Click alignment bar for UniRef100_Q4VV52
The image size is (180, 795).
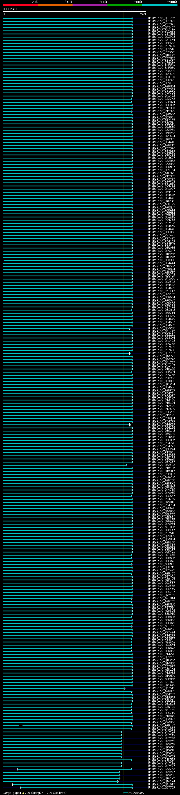pos(62,732)
